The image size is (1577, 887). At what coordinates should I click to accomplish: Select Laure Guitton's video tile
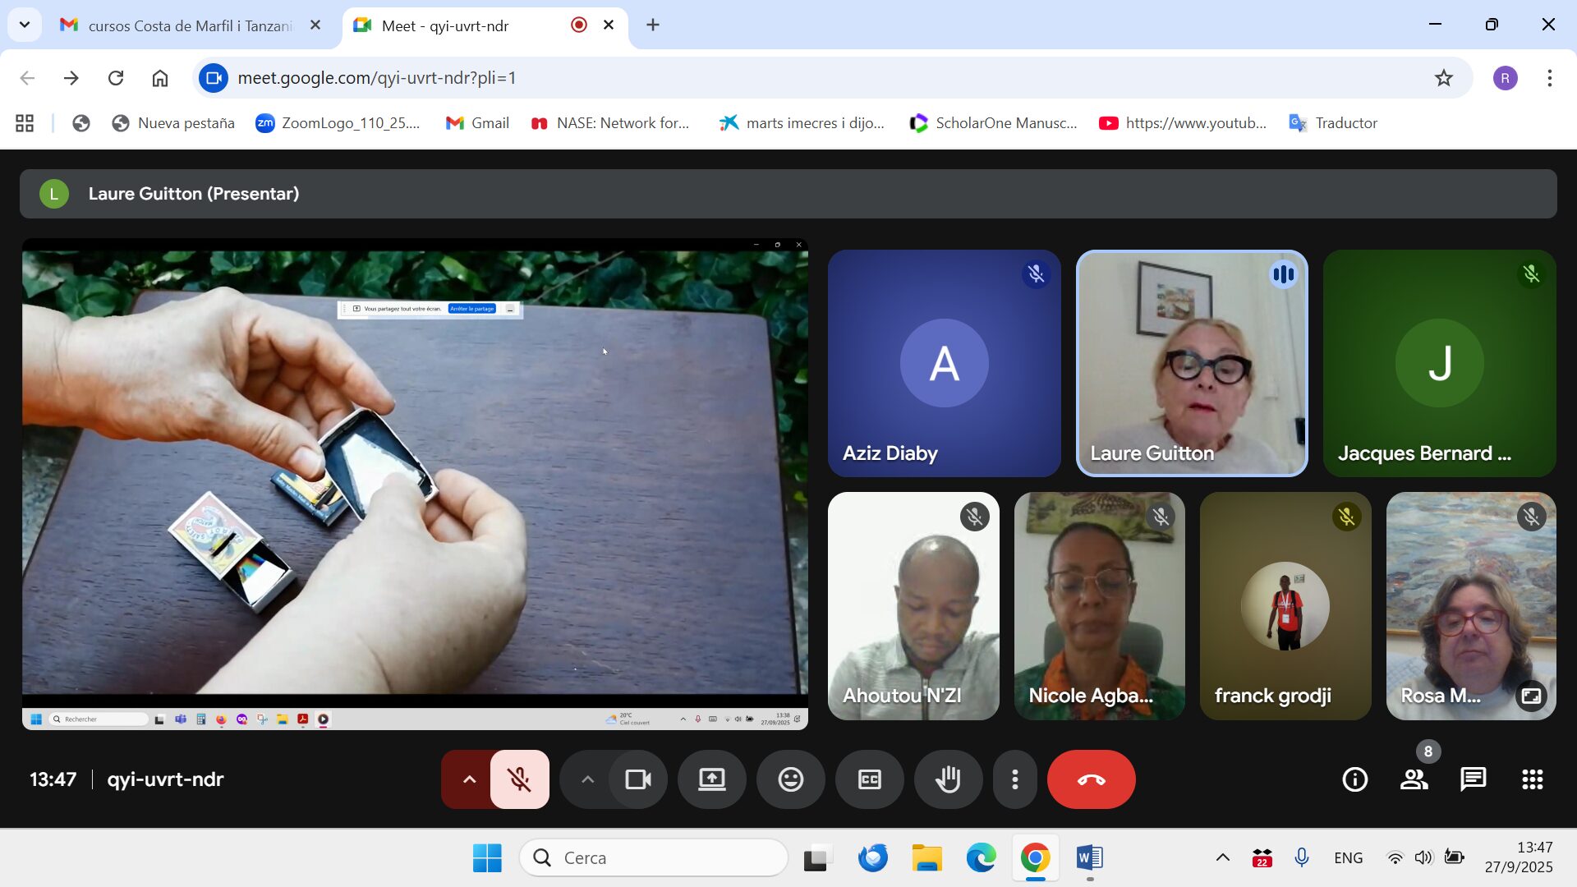pyautogui.click(x=1191, y=363)
